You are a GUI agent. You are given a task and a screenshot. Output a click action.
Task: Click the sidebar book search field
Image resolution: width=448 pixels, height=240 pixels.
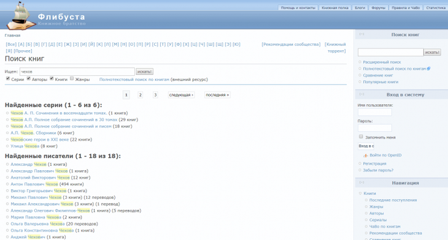390,52
